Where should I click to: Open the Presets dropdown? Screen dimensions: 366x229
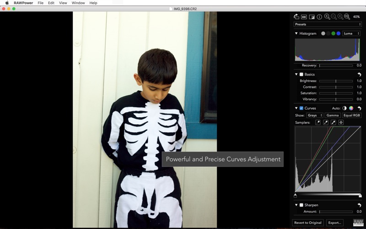(328, 24)
